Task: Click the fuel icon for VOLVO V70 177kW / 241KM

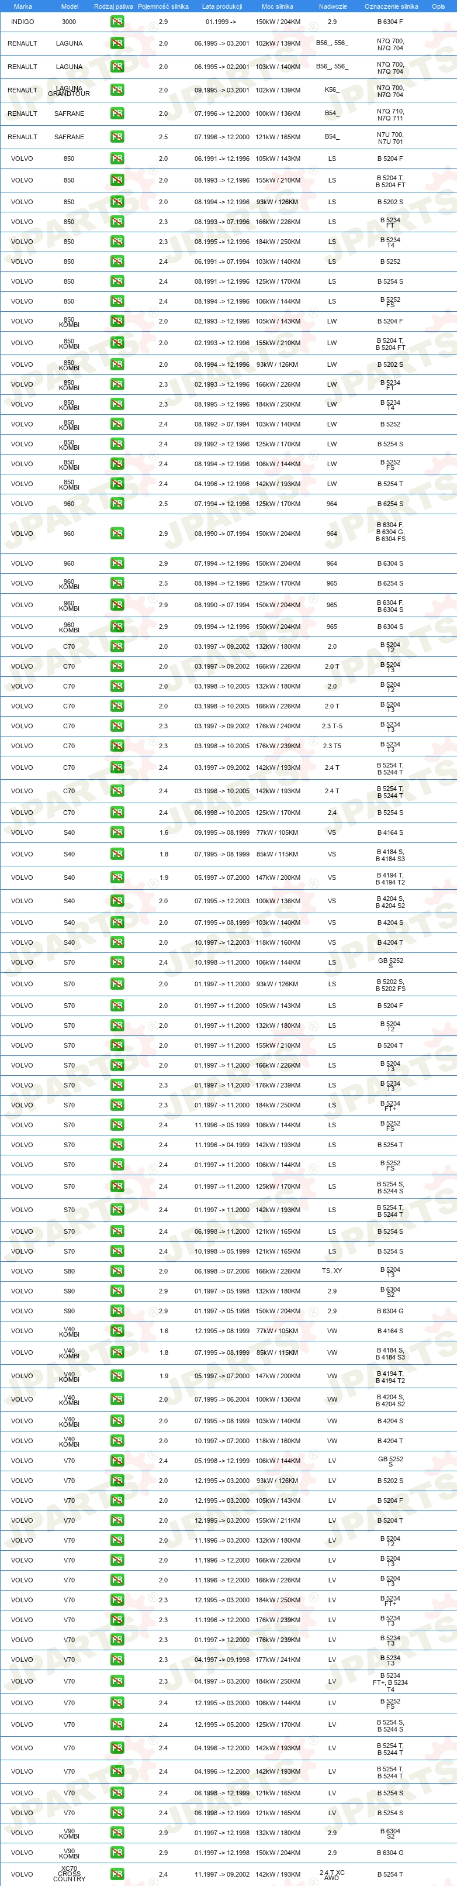Action: 117,1660
